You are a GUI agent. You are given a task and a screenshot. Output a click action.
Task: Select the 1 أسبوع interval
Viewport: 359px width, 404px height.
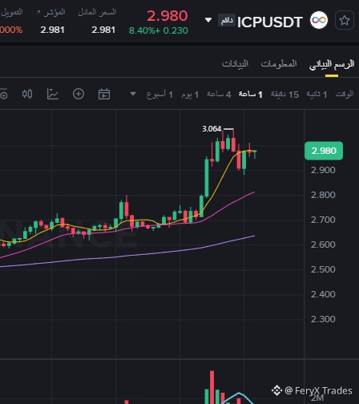pyautogui.click(x=159, y=95)
